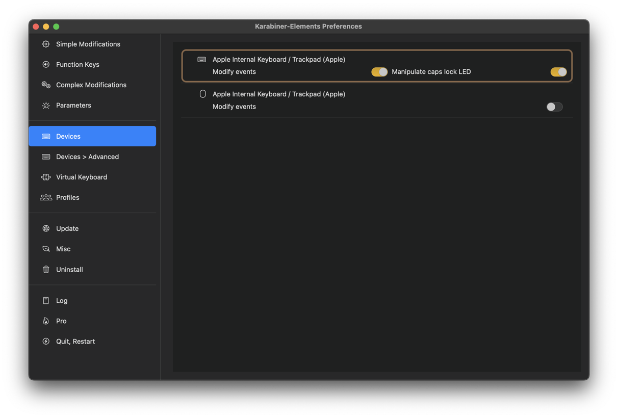Open the Misc pane label

click(63, 249)
